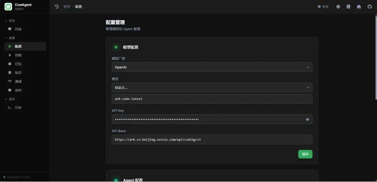Image resolution: width=377 pixels, height=182 pixels.
Task: Open the 对话 sidebar item
Action: tap(25, 29)
